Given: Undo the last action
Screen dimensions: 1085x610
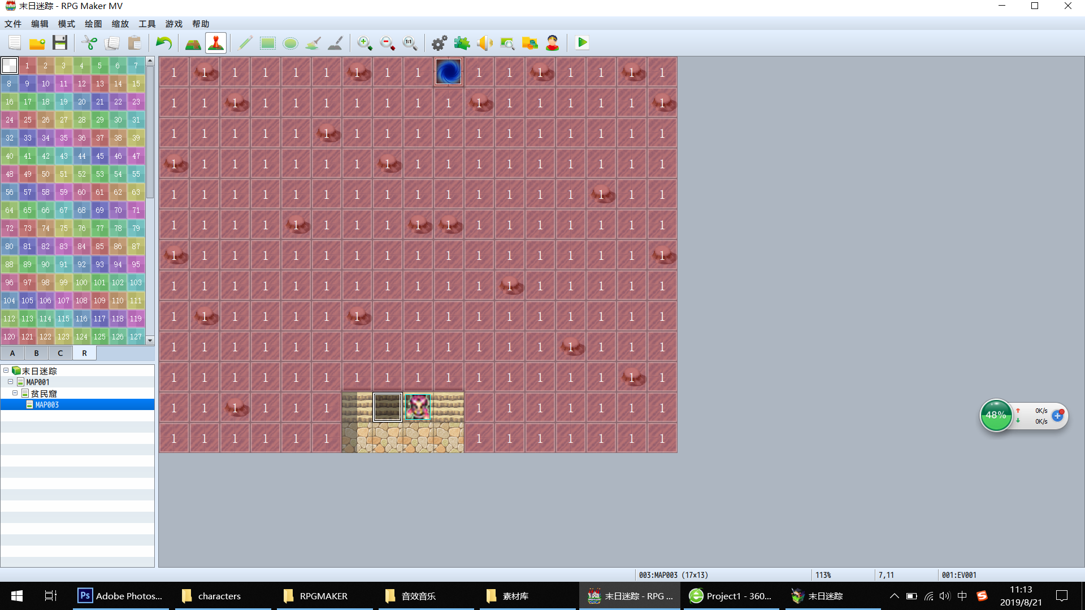Looking at the screenshot, I should coord(164,43).
